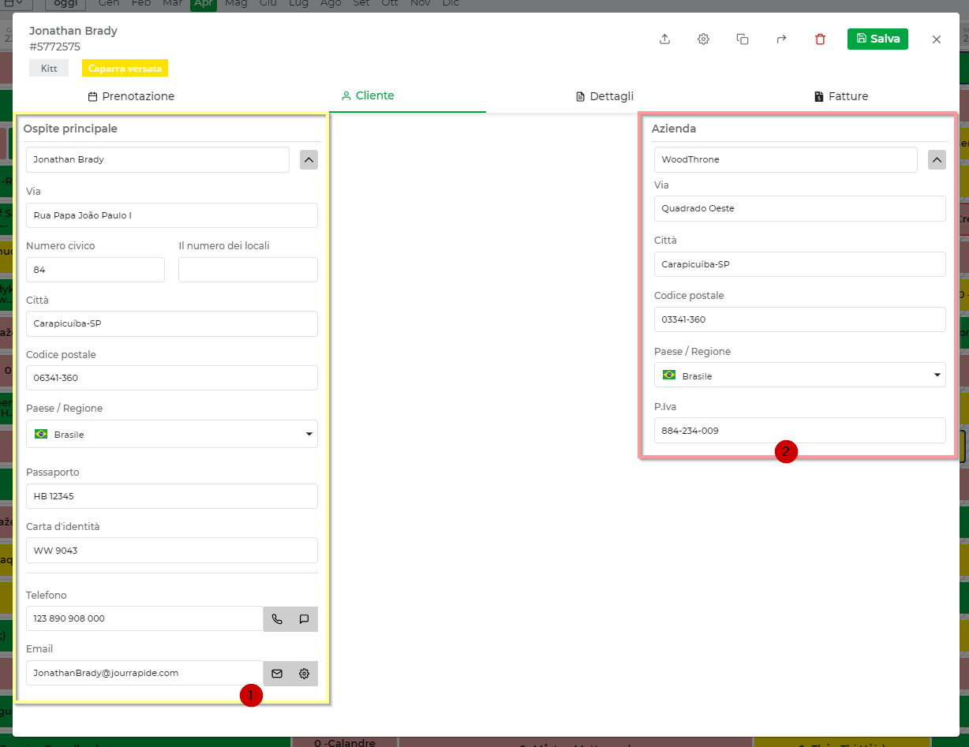Edit company Città field Carapicuíba-SP
The width and height of the screenshot is (969, 747).
click(x=800, y=264)
